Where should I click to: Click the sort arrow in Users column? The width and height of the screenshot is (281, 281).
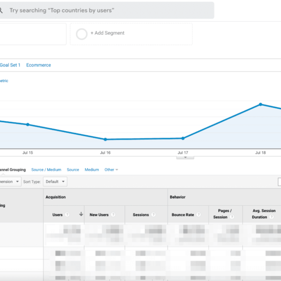[x=81, y=214]
